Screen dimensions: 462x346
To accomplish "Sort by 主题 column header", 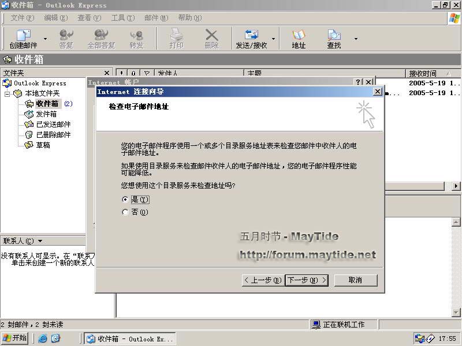I will coord(325,73).
